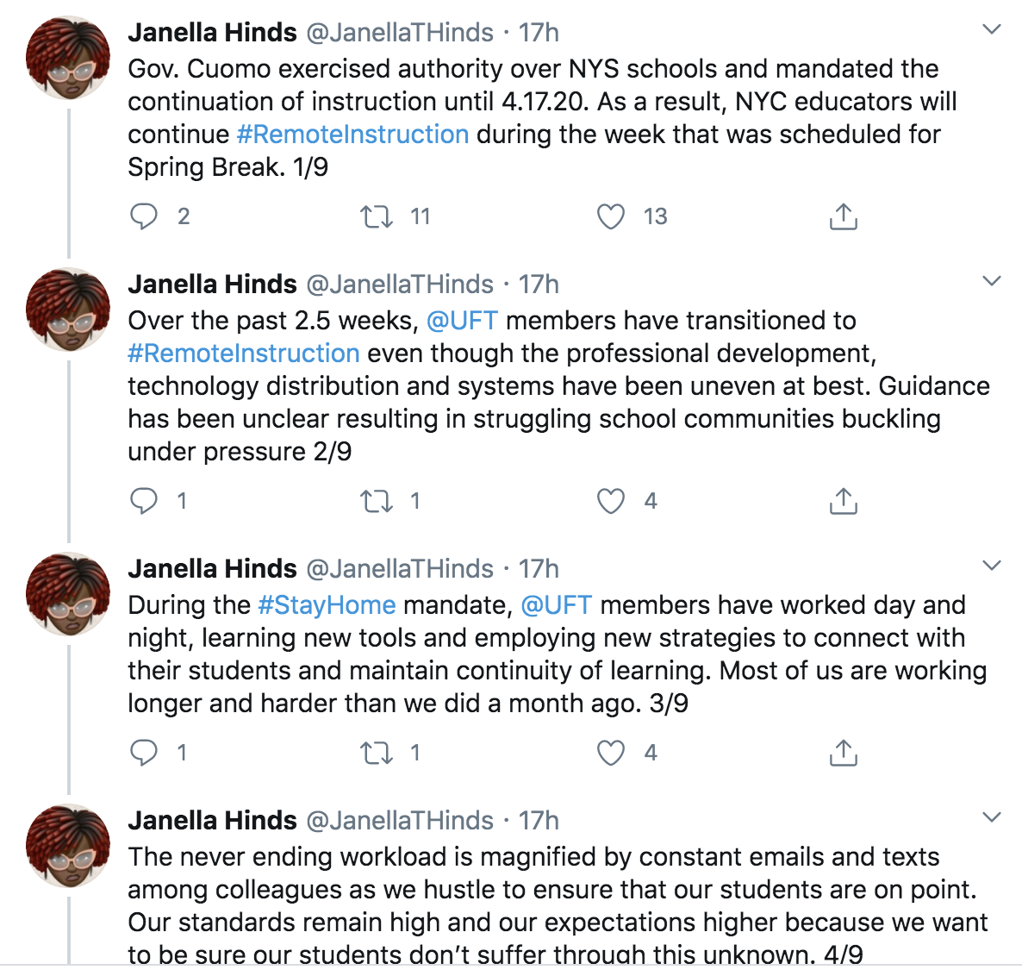Share the 2/9 tweet via share icon
Screen dimensions: 1022x976
[843, 501]
